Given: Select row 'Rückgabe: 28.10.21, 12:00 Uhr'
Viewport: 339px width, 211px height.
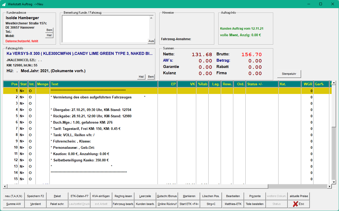Looking at the screenshot, I should coord(167,116).
